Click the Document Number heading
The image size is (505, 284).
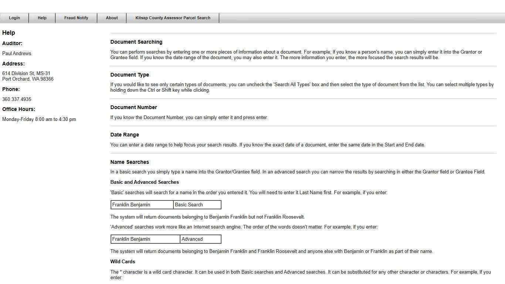133,107
